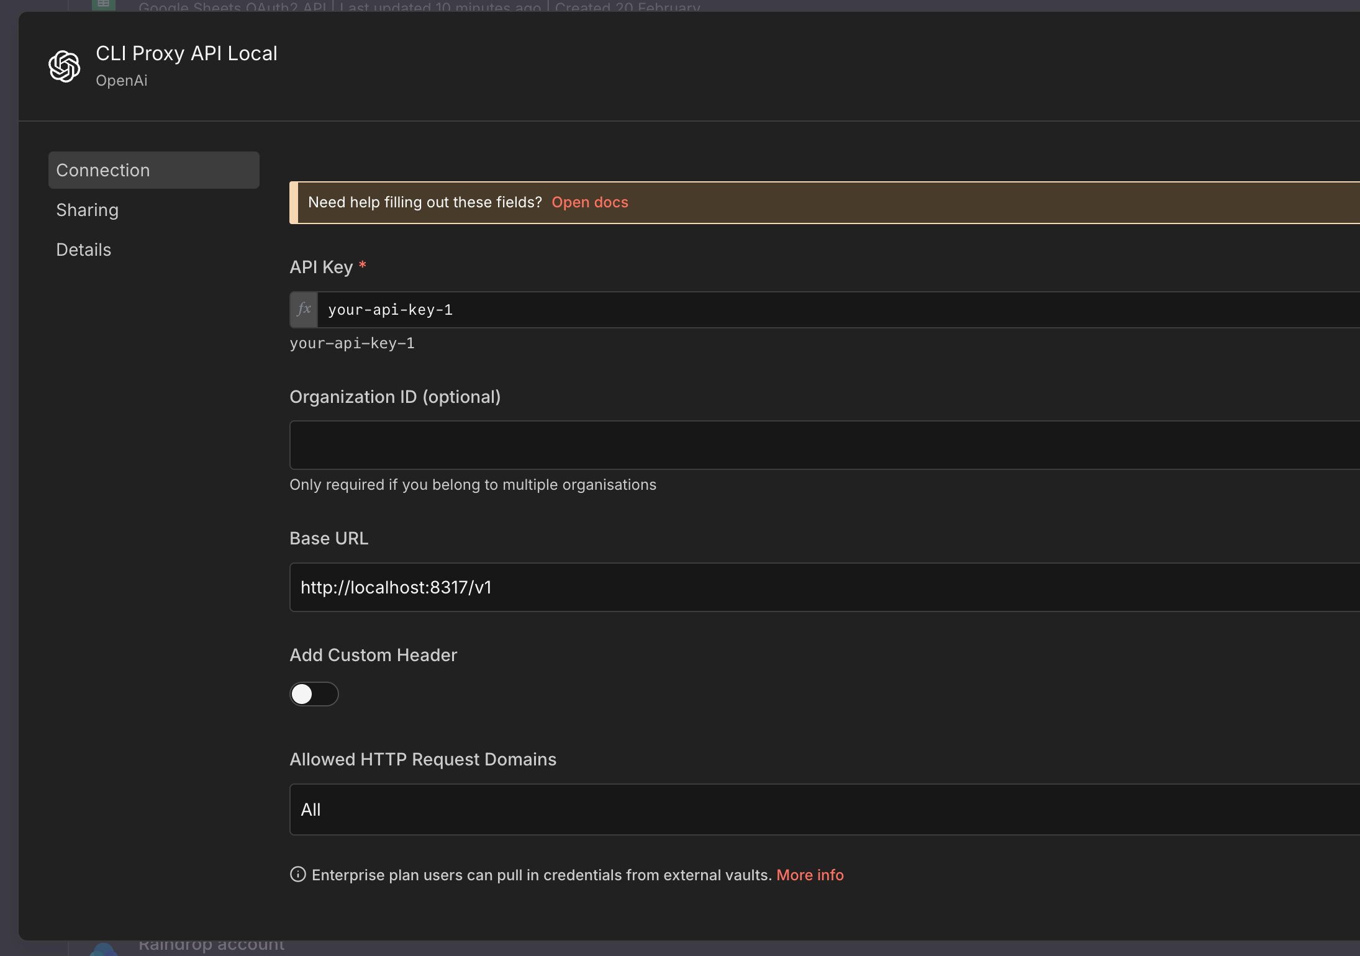Select the Connection tab in sidebar

[x=153, y=170]
